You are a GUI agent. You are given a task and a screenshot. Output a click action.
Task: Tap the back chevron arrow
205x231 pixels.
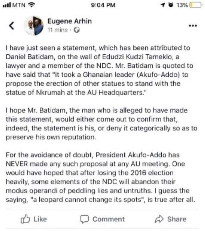pos(11,26)
